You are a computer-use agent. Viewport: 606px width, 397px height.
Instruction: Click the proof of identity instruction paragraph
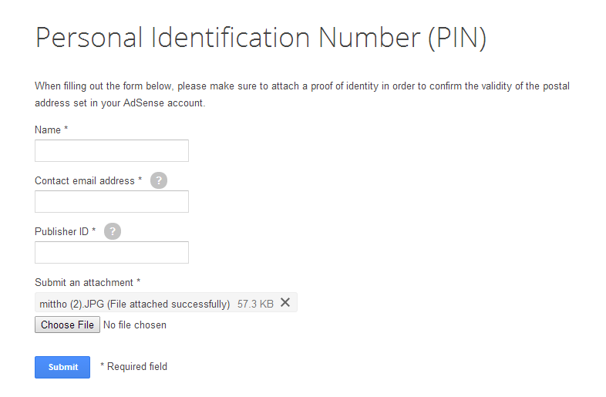(x=302, y=94)
